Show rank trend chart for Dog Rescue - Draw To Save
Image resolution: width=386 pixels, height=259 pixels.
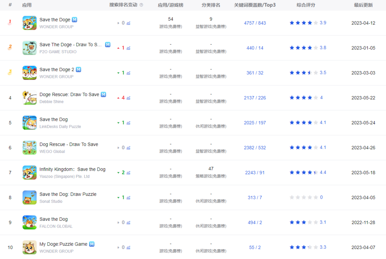pyautogui.click(x=129, y=148)
